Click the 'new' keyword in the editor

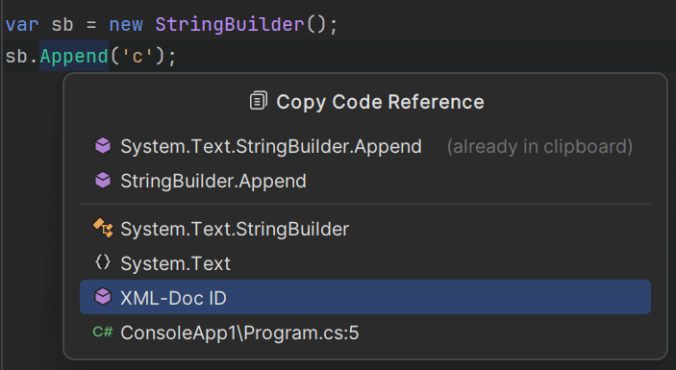point(126,25)
